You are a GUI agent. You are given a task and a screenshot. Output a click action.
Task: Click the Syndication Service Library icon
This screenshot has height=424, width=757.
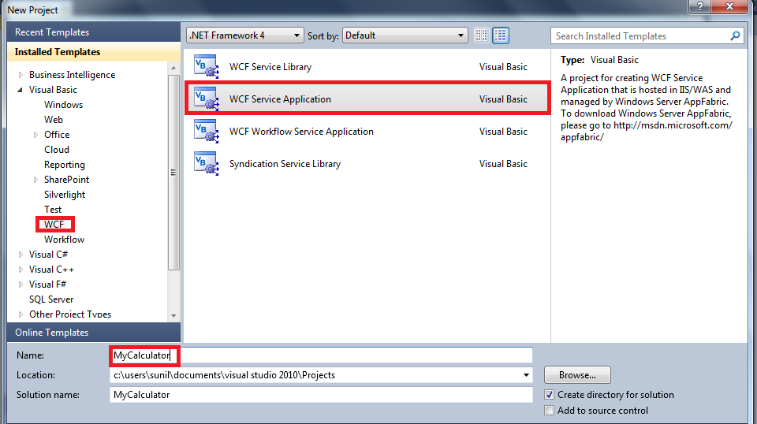coord(206,163)
